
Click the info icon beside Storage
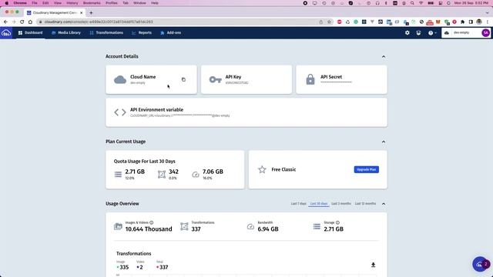click(x=337, y=222)
